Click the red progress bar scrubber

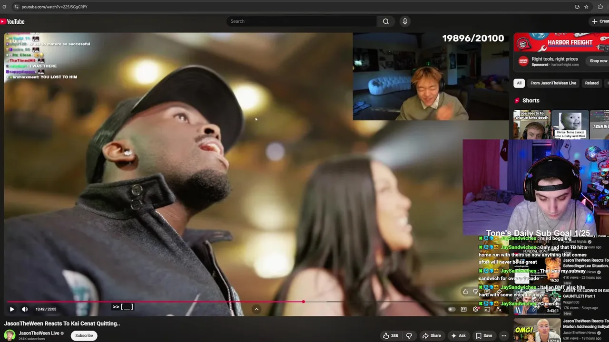tap(303, 302)
